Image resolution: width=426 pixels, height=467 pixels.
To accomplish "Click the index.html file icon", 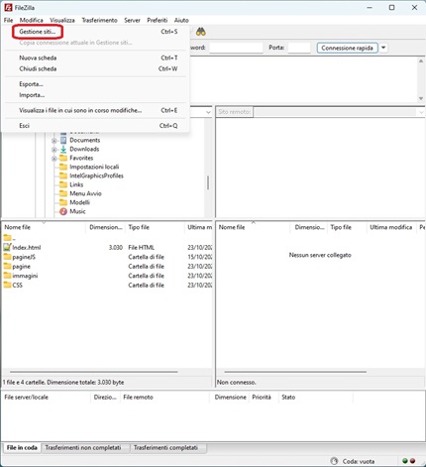I will click(7, 247).
